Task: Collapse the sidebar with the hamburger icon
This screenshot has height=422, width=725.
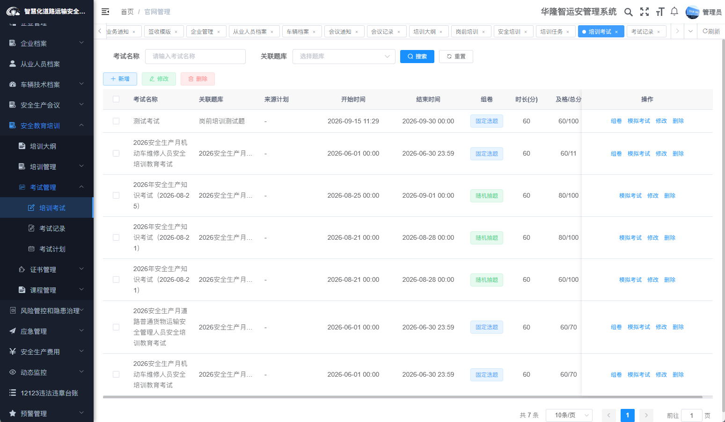Action: [105, 12]
